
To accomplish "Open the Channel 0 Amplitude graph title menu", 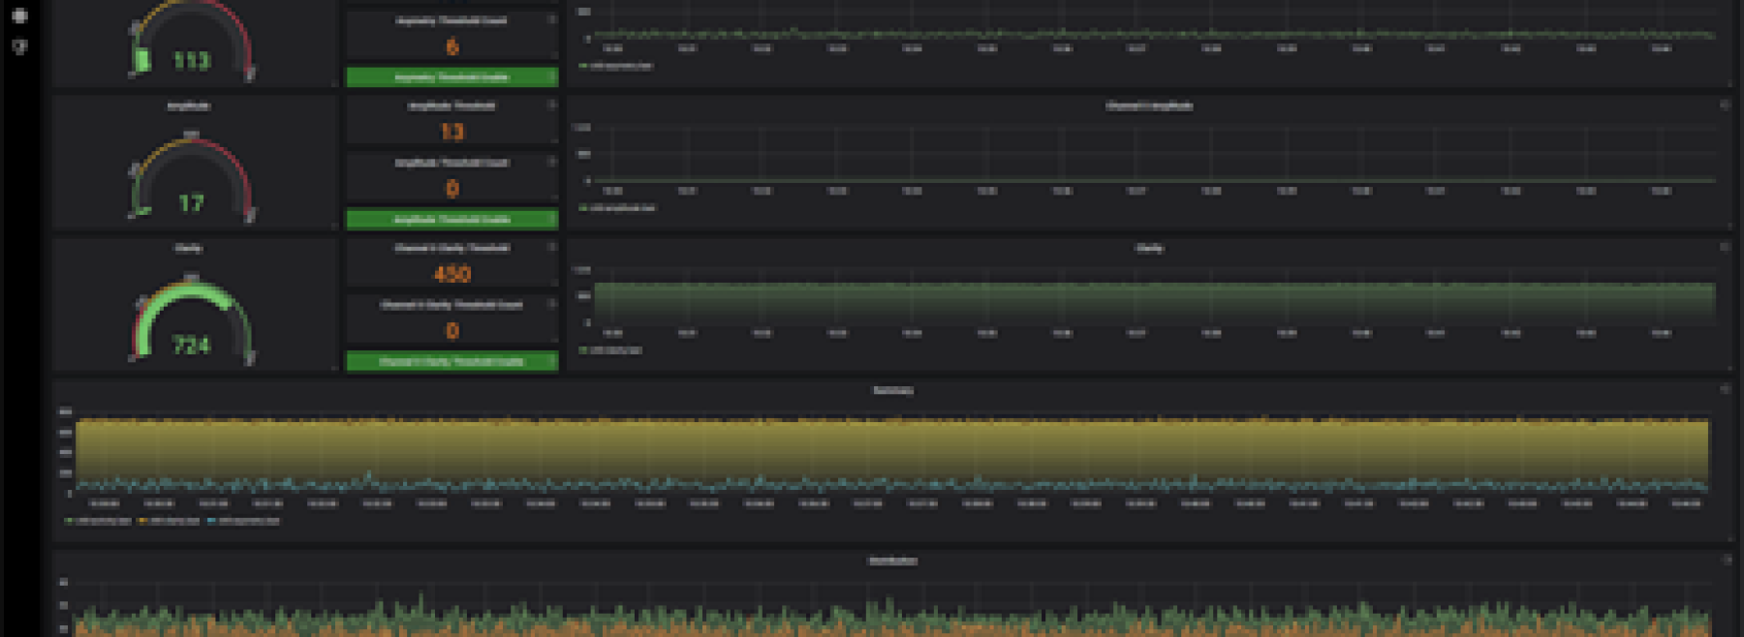I will click(1149, 106).
